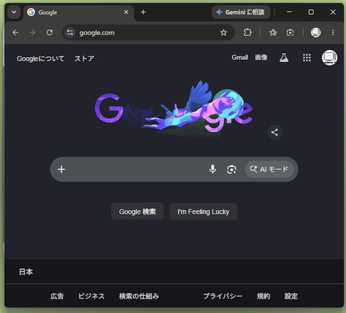Open the 画像 link
The image size is (346, 313).
tap(261, 58)
